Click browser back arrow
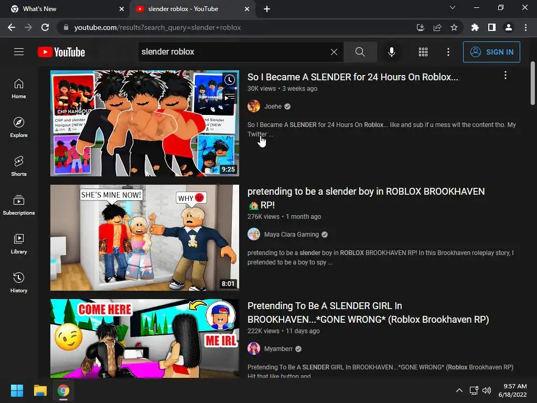537x403 pixels. click(12, 27)
